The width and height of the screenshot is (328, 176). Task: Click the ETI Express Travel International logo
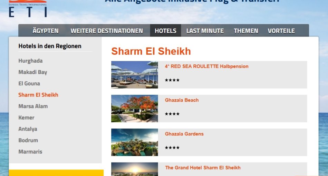(x=28, y=9)
